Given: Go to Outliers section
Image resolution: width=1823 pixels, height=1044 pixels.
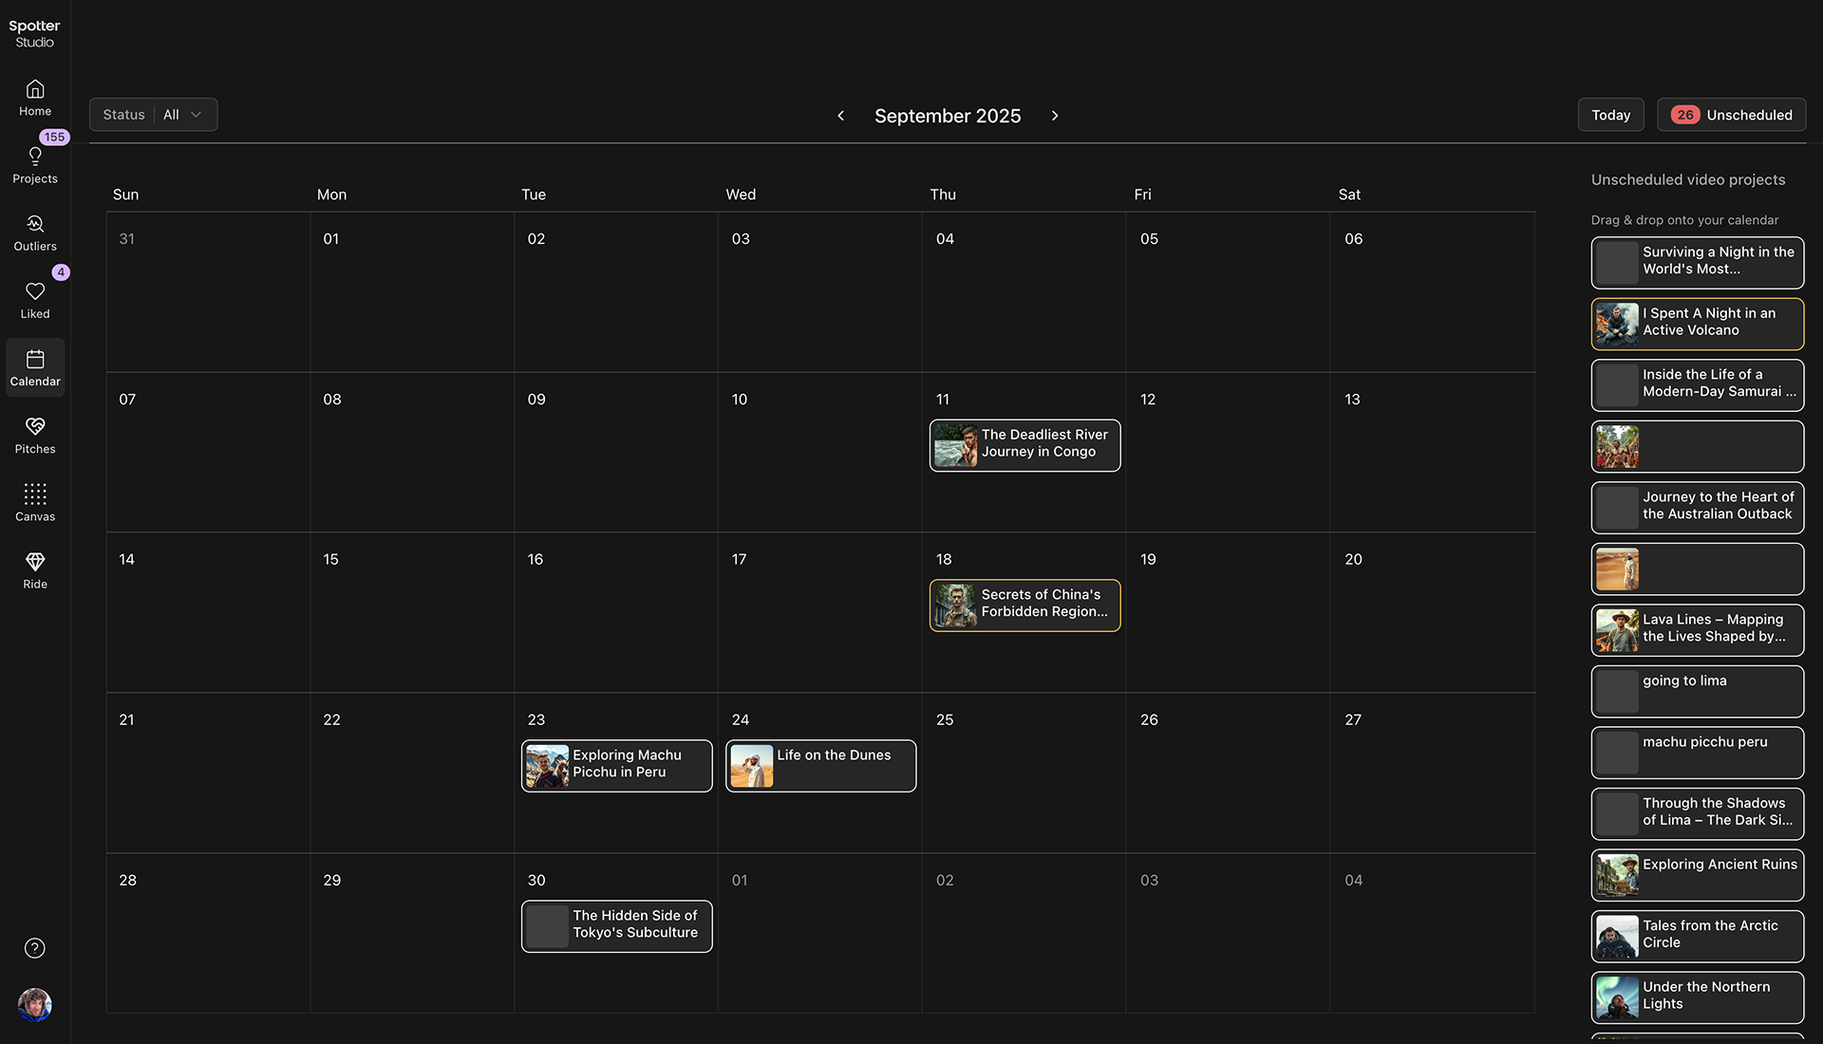Looking at the screenshot, I should pos(35,233).
